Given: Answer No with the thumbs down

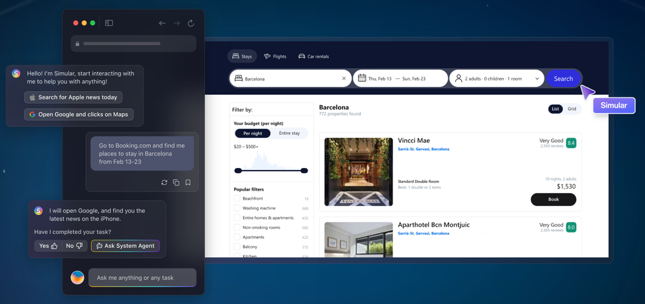Looking at the screenshot, I should click(74, 246).
